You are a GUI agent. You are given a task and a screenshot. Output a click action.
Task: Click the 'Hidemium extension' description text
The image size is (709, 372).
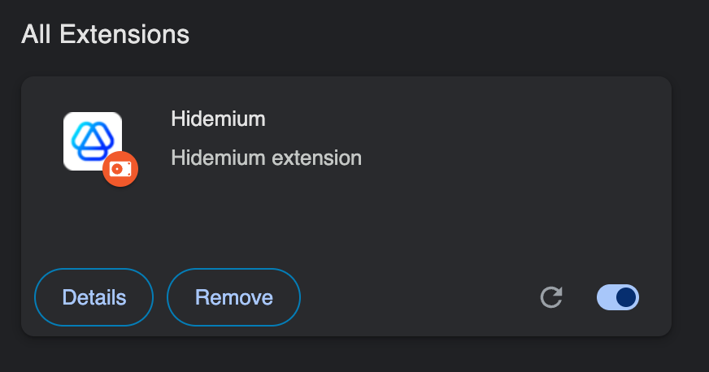[x=267, y=158]
